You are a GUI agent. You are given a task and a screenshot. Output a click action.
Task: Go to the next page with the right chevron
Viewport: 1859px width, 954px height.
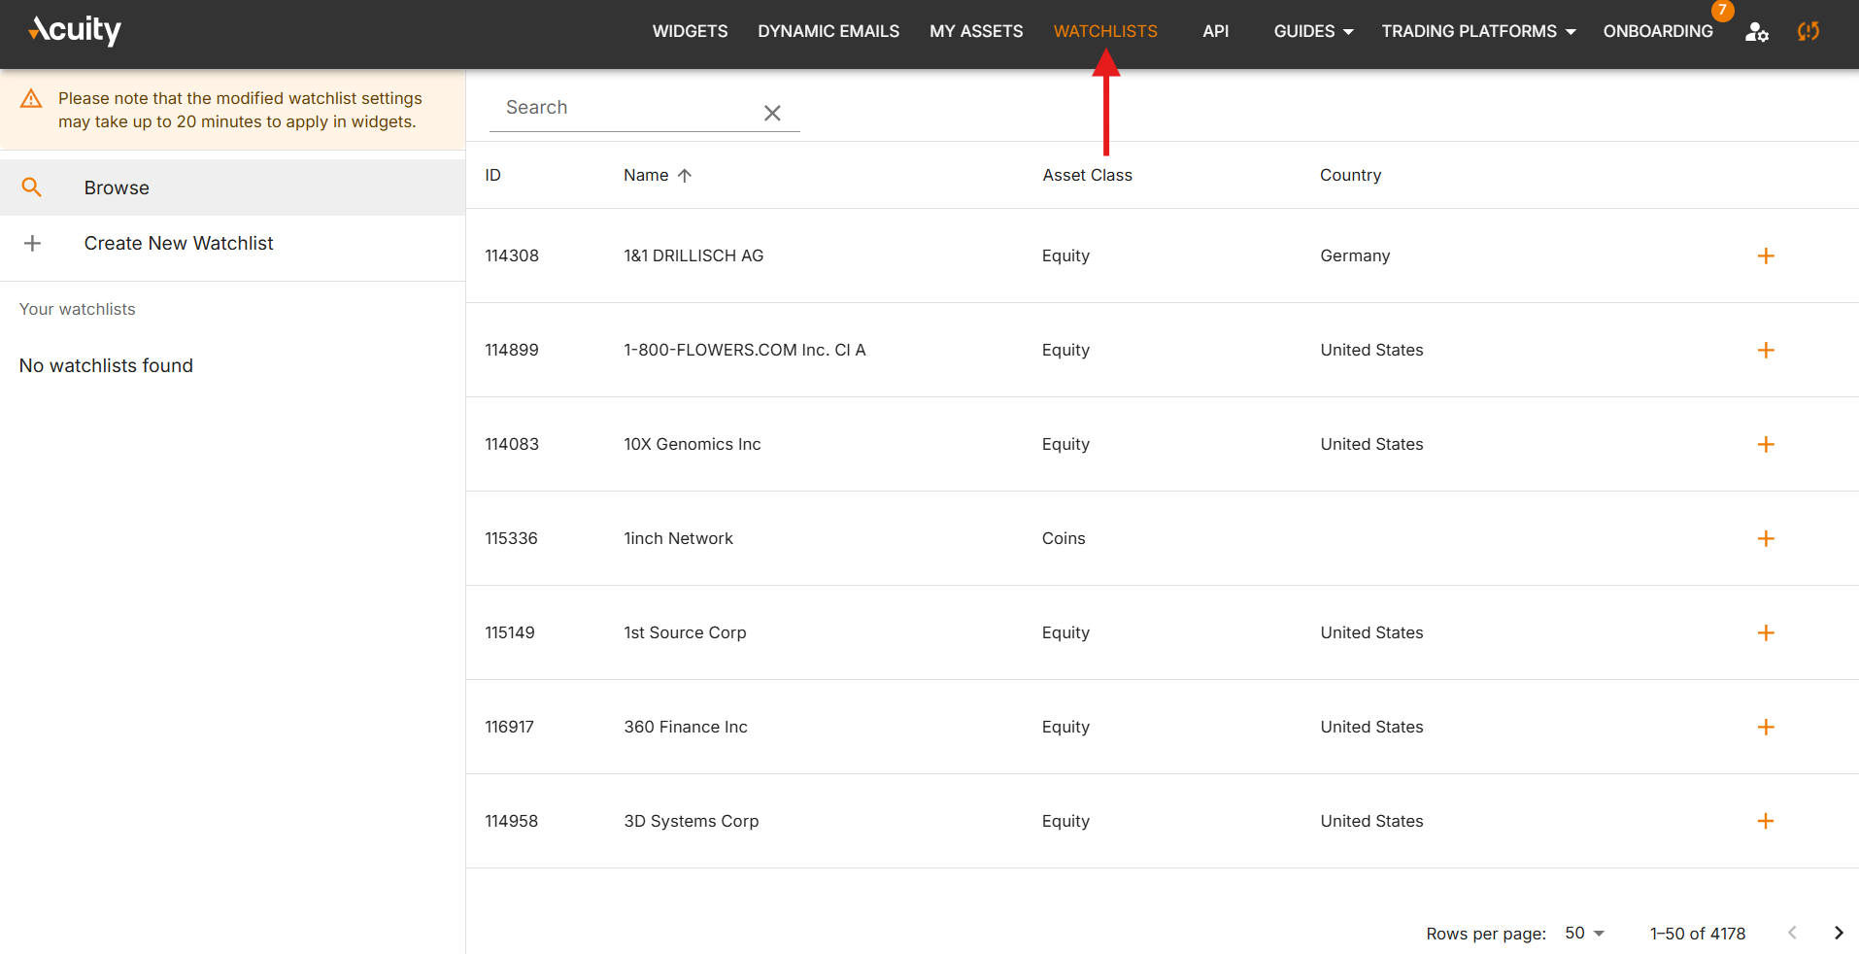point(1838,933)
